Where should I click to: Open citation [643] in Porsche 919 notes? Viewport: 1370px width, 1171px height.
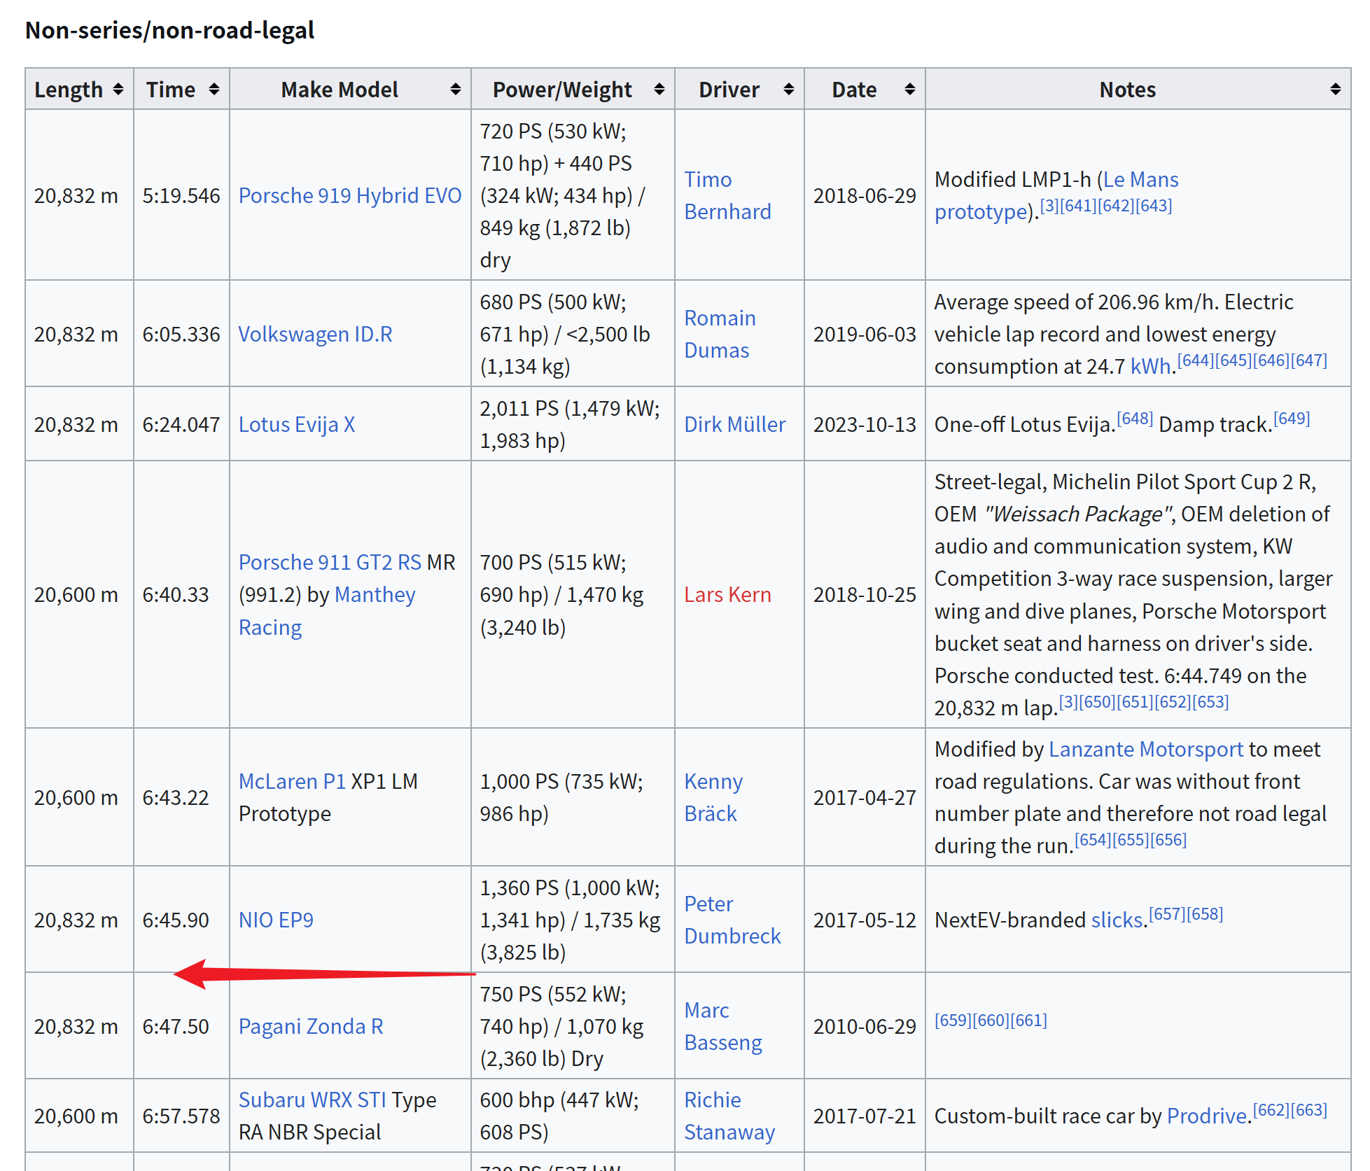click(1154, 206)
